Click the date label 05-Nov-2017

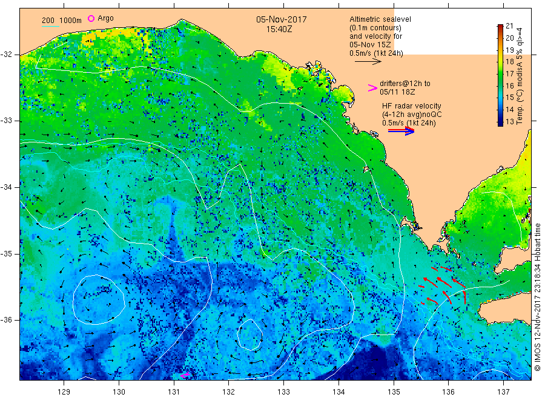281,19
